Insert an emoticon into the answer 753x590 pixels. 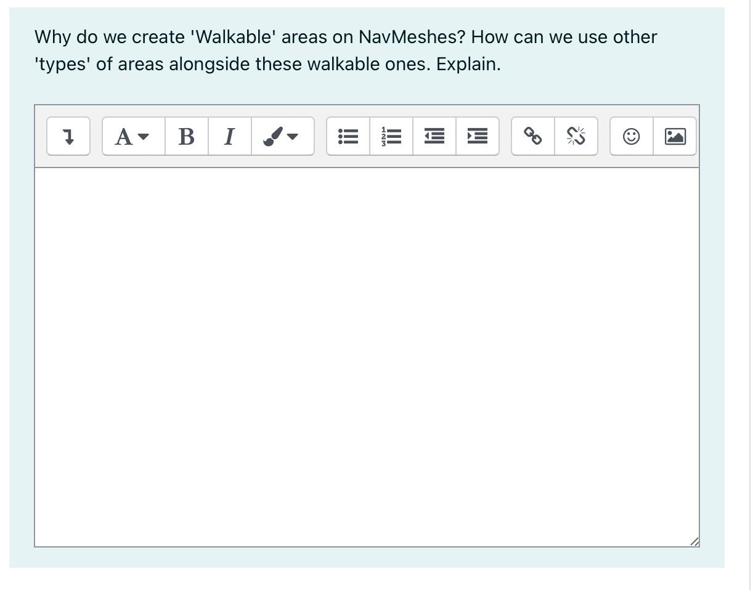[x=631, y=137]
